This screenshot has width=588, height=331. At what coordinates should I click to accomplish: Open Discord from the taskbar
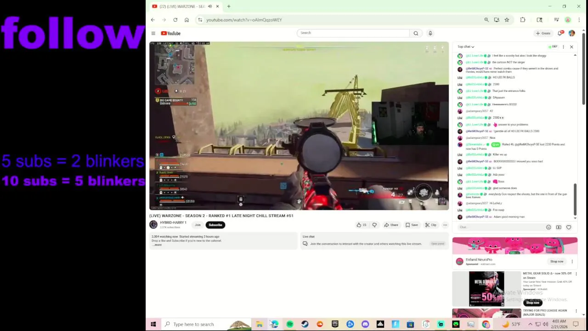(x=365, y=324)
